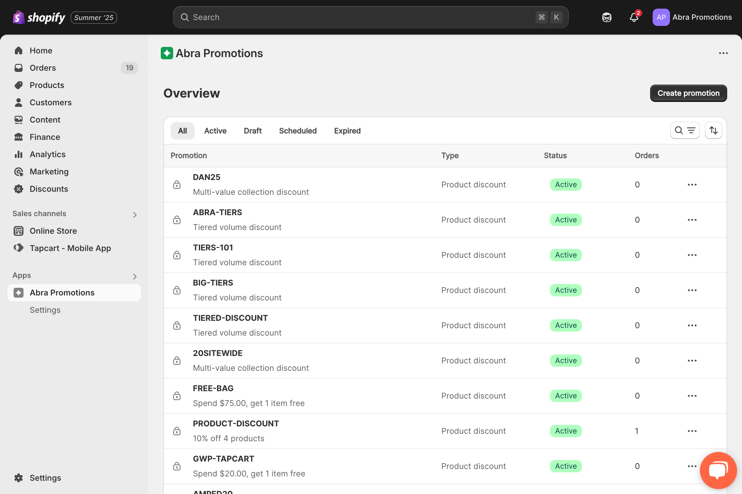Switch to the Active tab
742x494 pixels.
(x=215, y=131)
